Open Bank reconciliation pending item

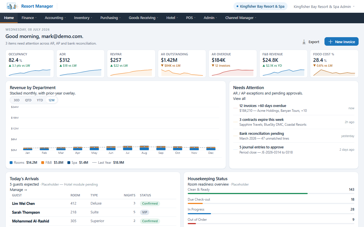tap(294, 136)
